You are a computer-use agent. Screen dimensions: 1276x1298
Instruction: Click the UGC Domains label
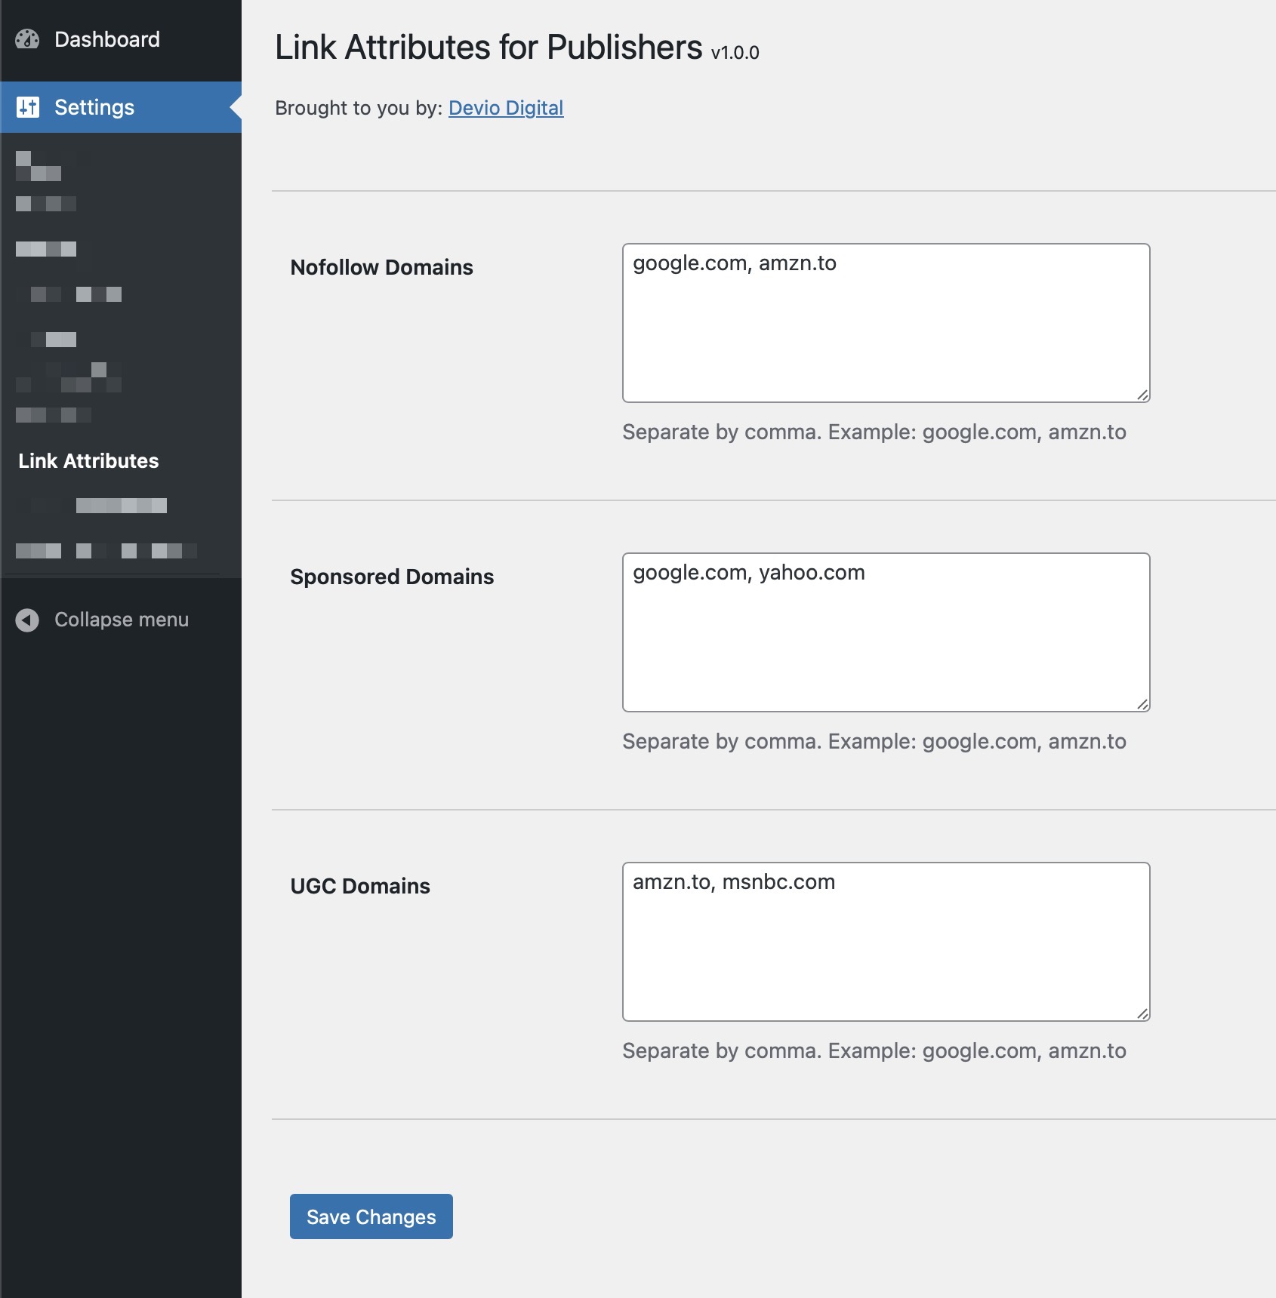pos(360,886)
